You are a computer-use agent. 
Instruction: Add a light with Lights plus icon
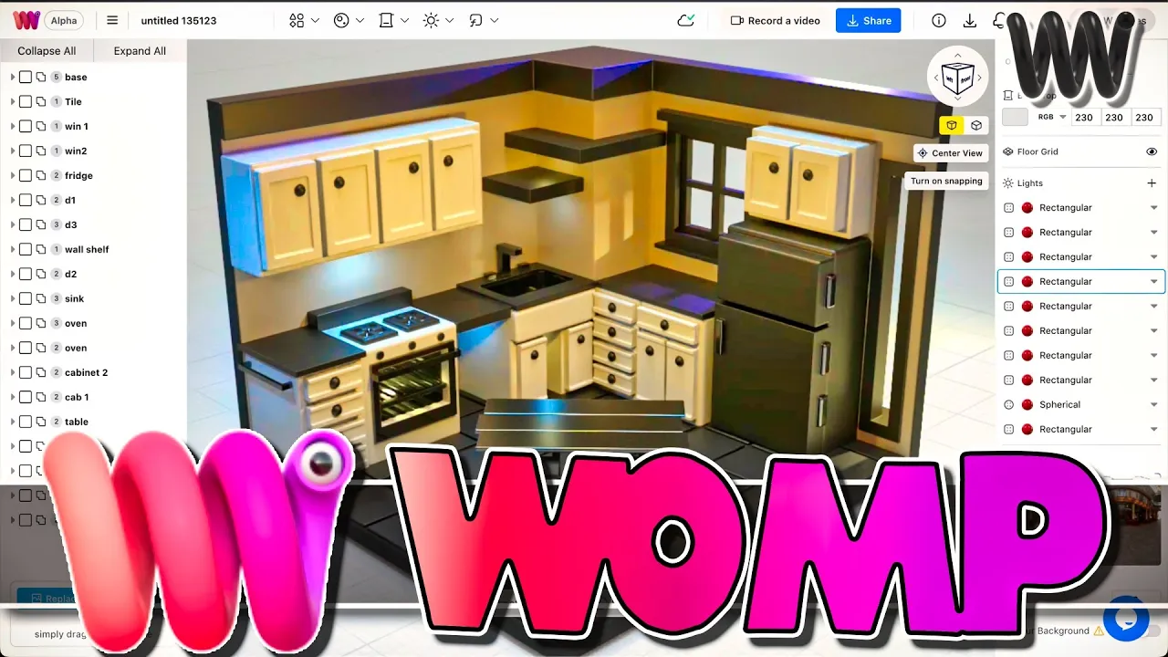1152,182
